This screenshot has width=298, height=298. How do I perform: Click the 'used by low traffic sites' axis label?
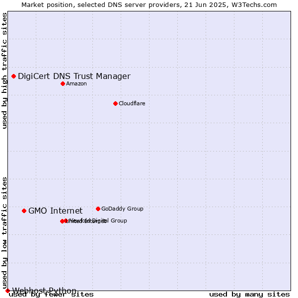coord(4,233)
